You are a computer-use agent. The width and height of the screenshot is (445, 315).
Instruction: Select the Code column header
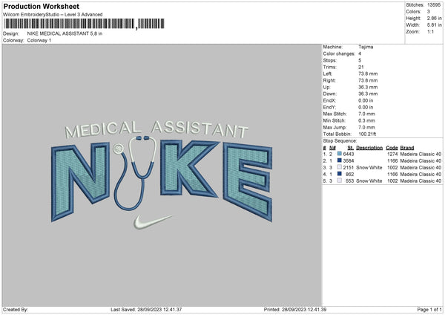[x=392, y=148]
